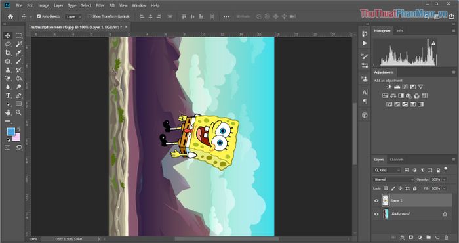
Task: Add a Photo Filter adjustment
Action: pos(409,96)
